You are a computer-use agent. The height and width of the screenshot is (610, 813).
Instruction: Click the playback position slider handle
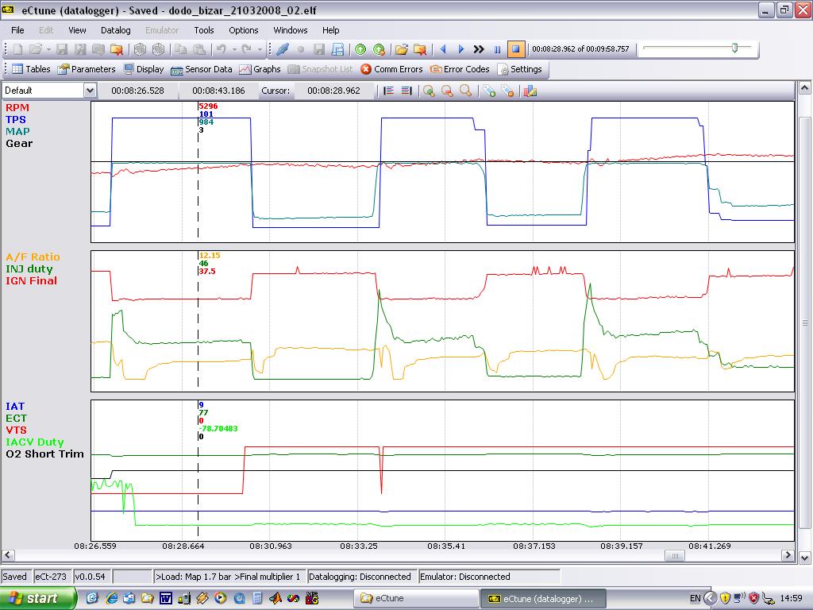click(734, 48)
